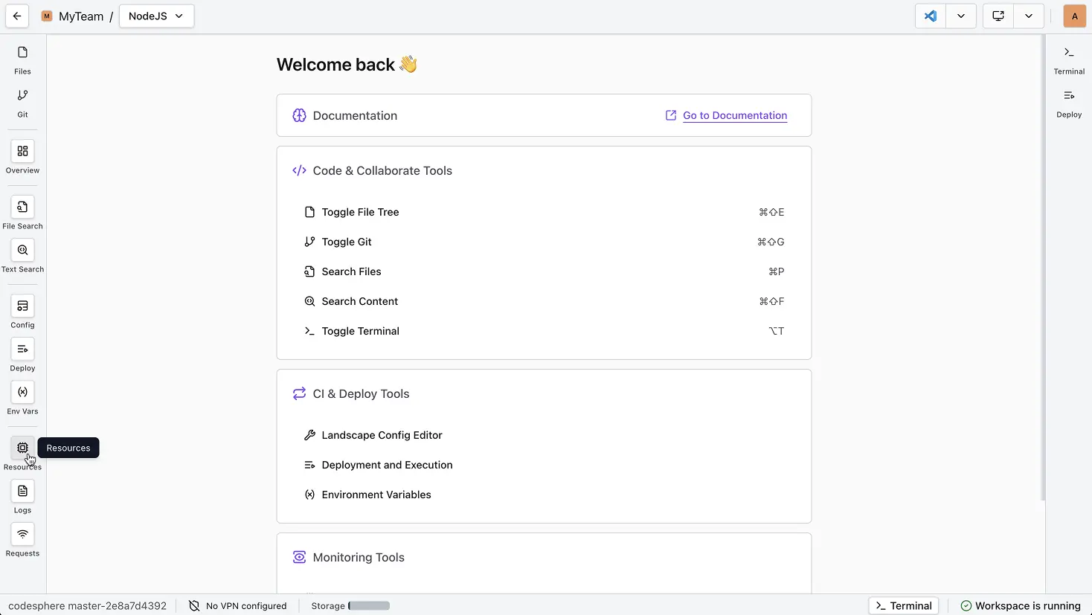Open workspace in VS Code icon
Screen dimensions: 1092x615
click(931, 16)
